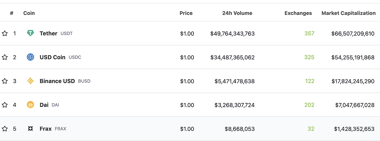Click the Binance USD logo icon
Image resolution: width=380 pixels, height=141 pixels.
30,81
